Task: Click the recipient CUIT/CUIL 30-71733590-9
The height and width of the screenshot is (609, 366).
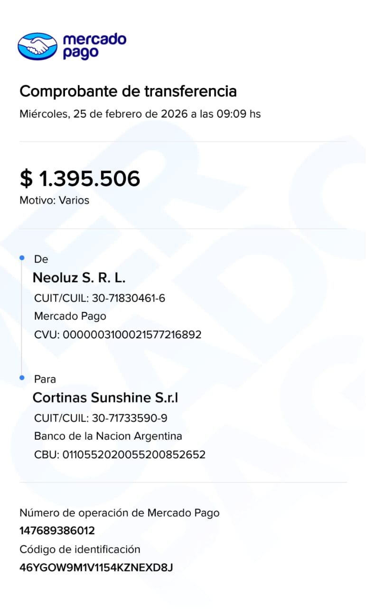Action: coord(101,418)
